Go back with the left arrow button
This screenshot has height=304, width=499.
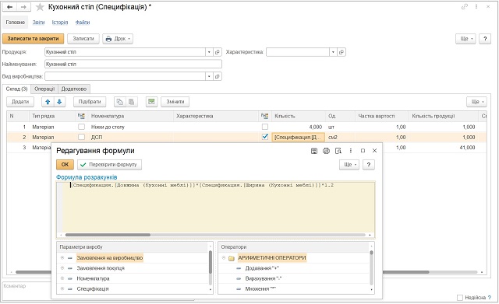point(9,7)
